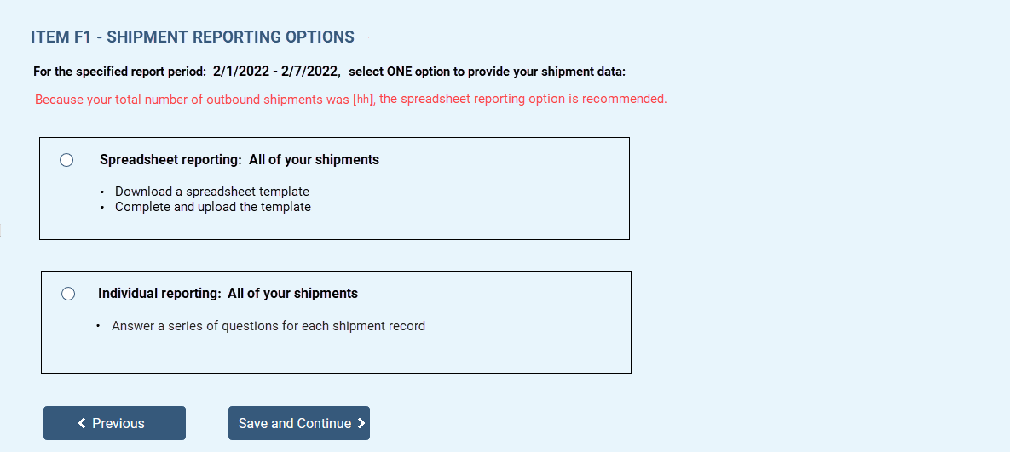Click the 'Answer a series of questions' bullet text
The height and width of the screenshot is (452, 1010).
268,326
